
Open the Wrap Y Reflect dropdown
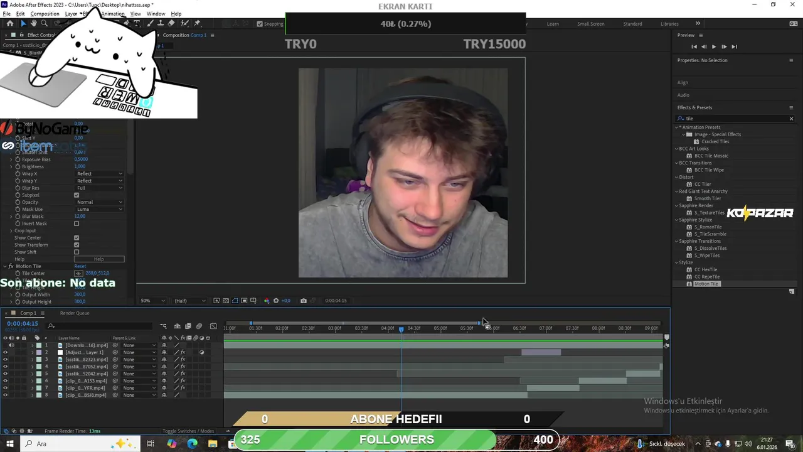pos(99,181)
